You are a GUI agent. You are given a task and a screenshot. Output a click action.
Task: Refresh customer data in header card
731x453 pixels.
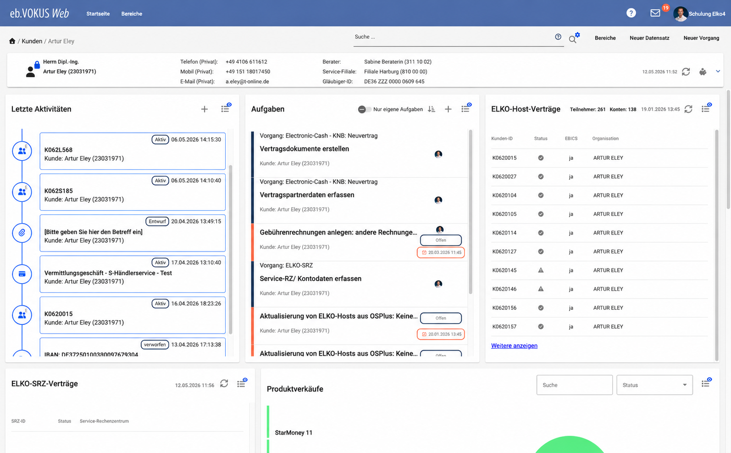[686, 72]
